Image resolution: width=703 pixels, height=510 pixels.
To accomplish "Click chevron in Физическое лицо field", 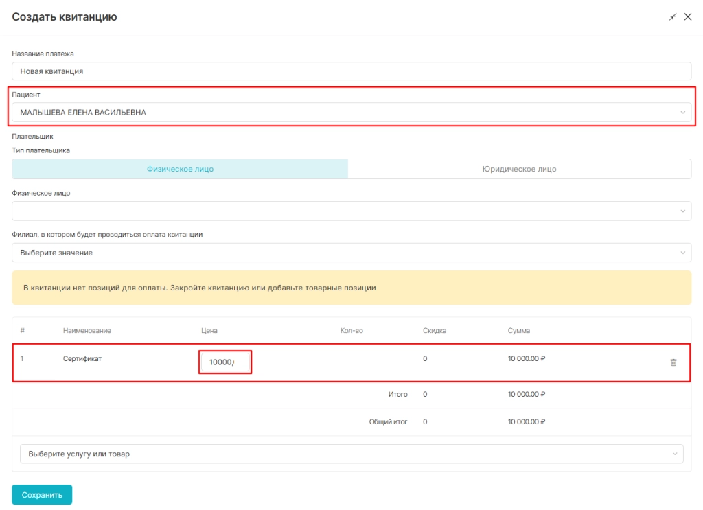I will [x=682, y=211].
